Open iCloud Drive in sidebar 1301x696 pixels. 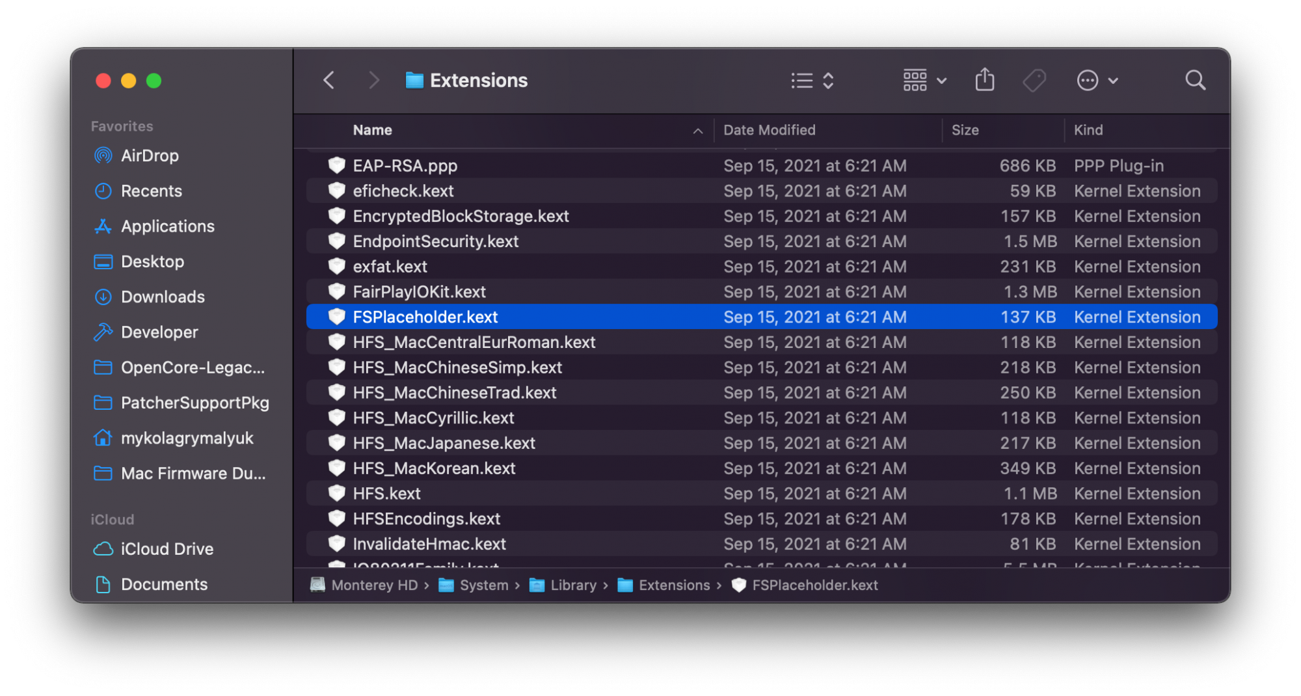(167, 549)
